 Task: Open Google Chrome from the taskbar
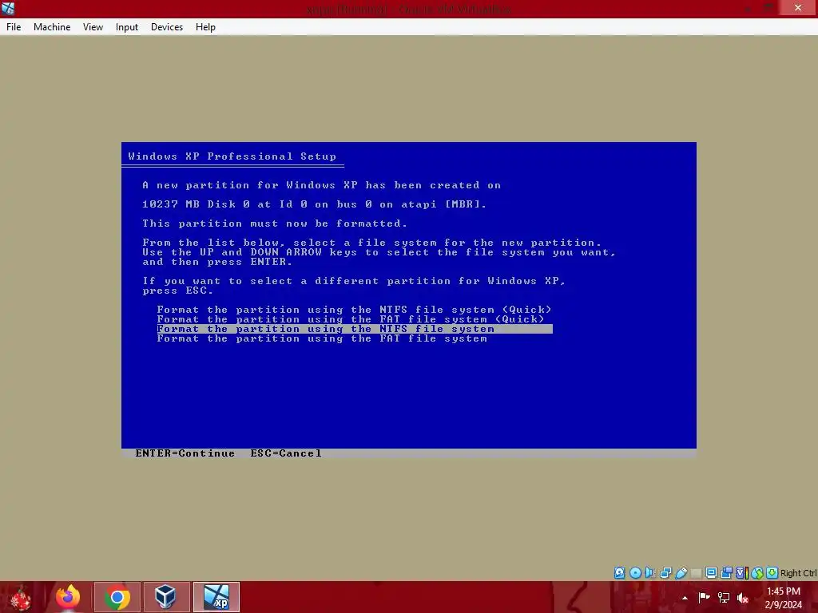pyautogui.click(x=117, y=597)
